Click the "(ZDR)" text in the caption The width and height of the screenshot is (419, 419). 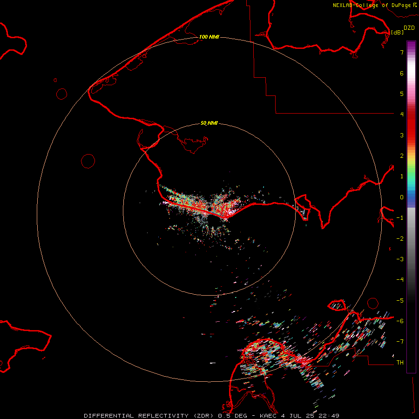[x=204, y=416]
